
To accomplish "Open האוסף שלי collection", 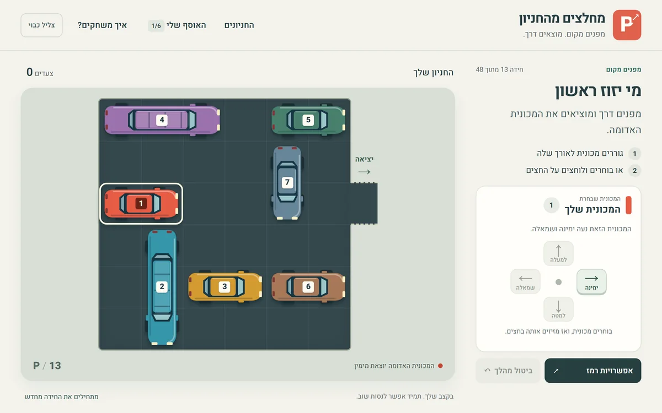I will (177, 25).
